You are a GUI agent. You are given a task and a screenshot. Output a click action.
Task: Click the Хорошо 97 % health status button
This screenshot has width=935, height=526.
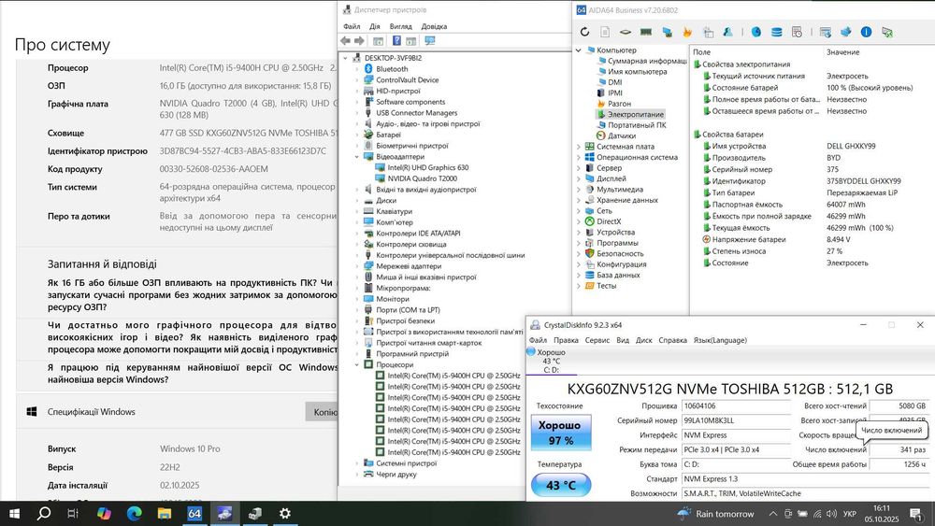(x=560, y=433)
